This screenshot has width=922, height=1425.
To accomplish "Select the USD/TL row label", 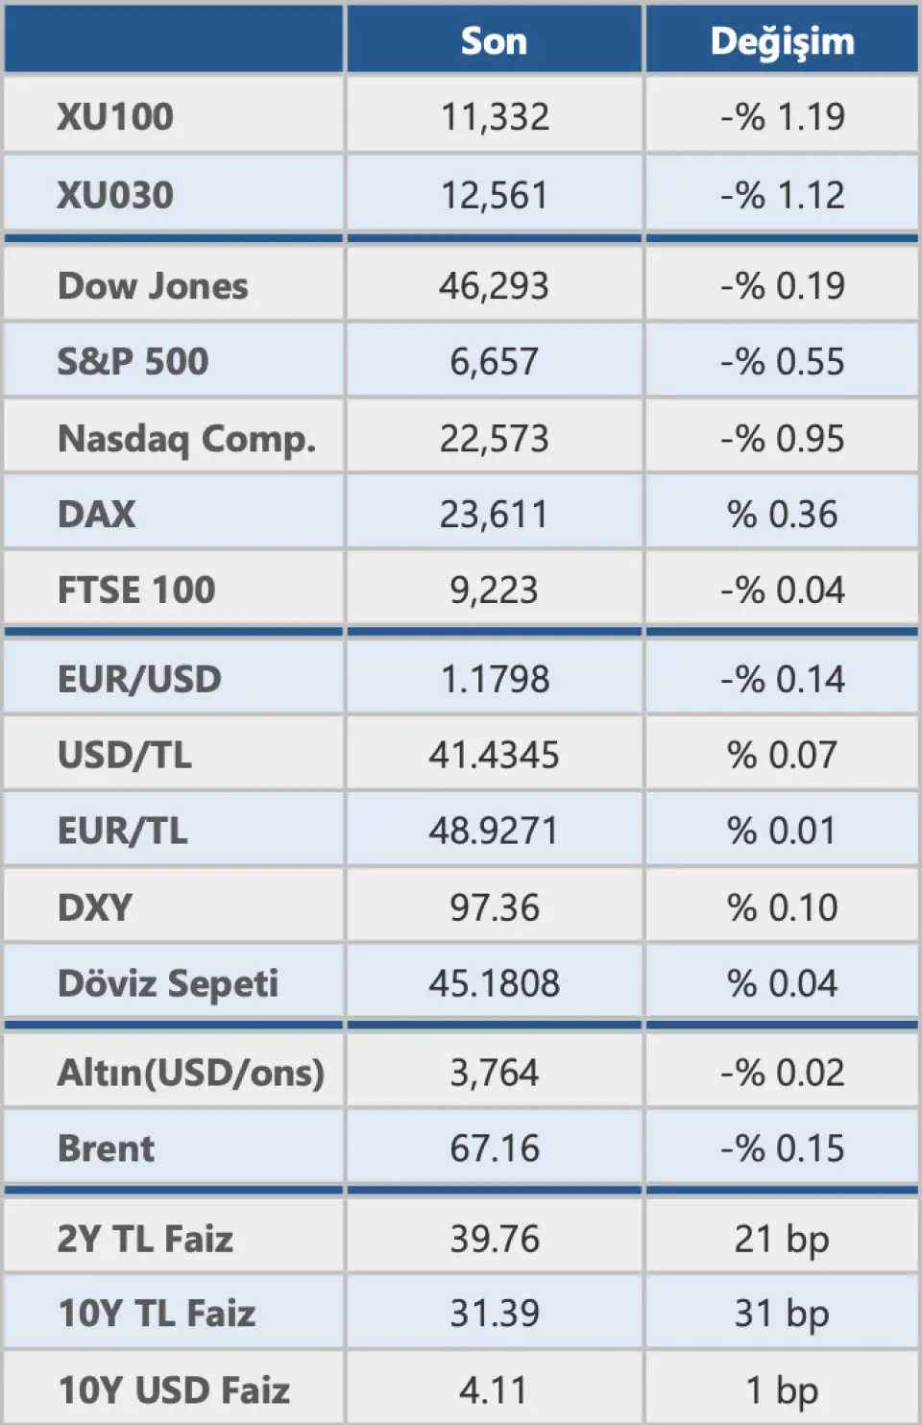I will click(125, 756).
